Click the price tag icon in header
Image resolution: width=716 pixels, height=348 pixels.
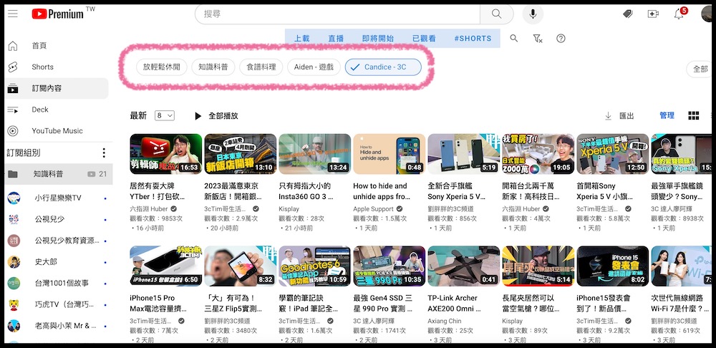point(627,14)
